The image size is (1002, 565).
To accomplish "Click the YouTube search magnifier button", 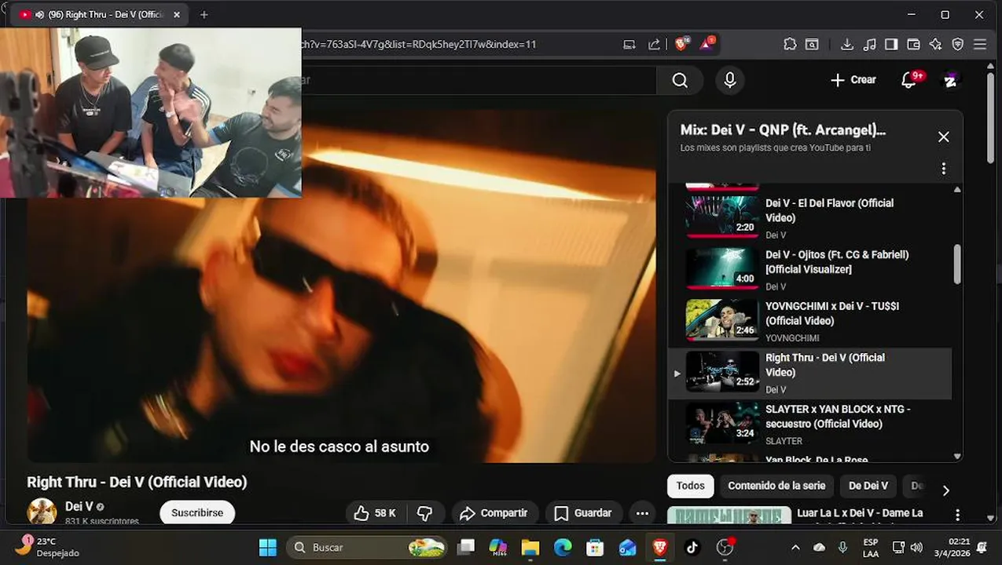I will point(680,80).
